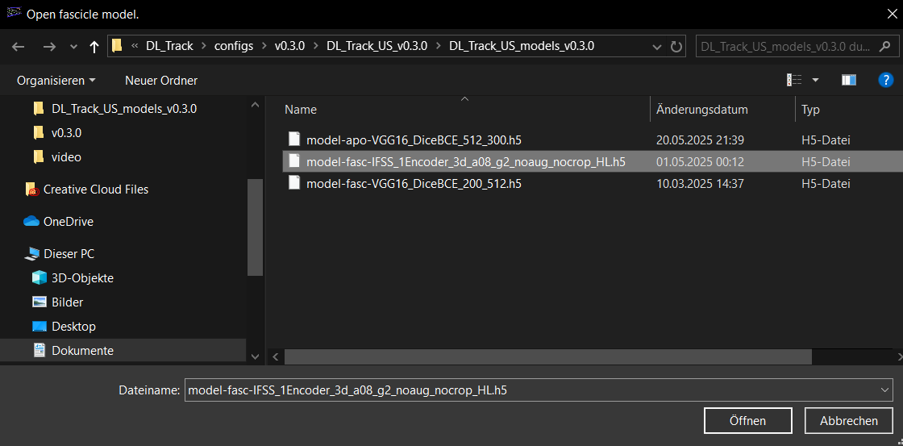Image resolution: width=903 pixels, height=446 pixels.
Task: Open more view options dropdown
Action: click(815, 80)
